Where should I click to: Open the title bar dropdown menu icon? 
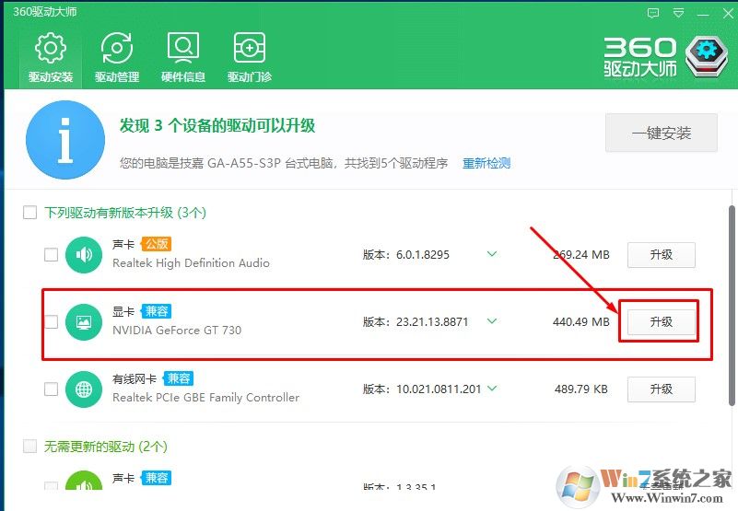tap(678, 13)
